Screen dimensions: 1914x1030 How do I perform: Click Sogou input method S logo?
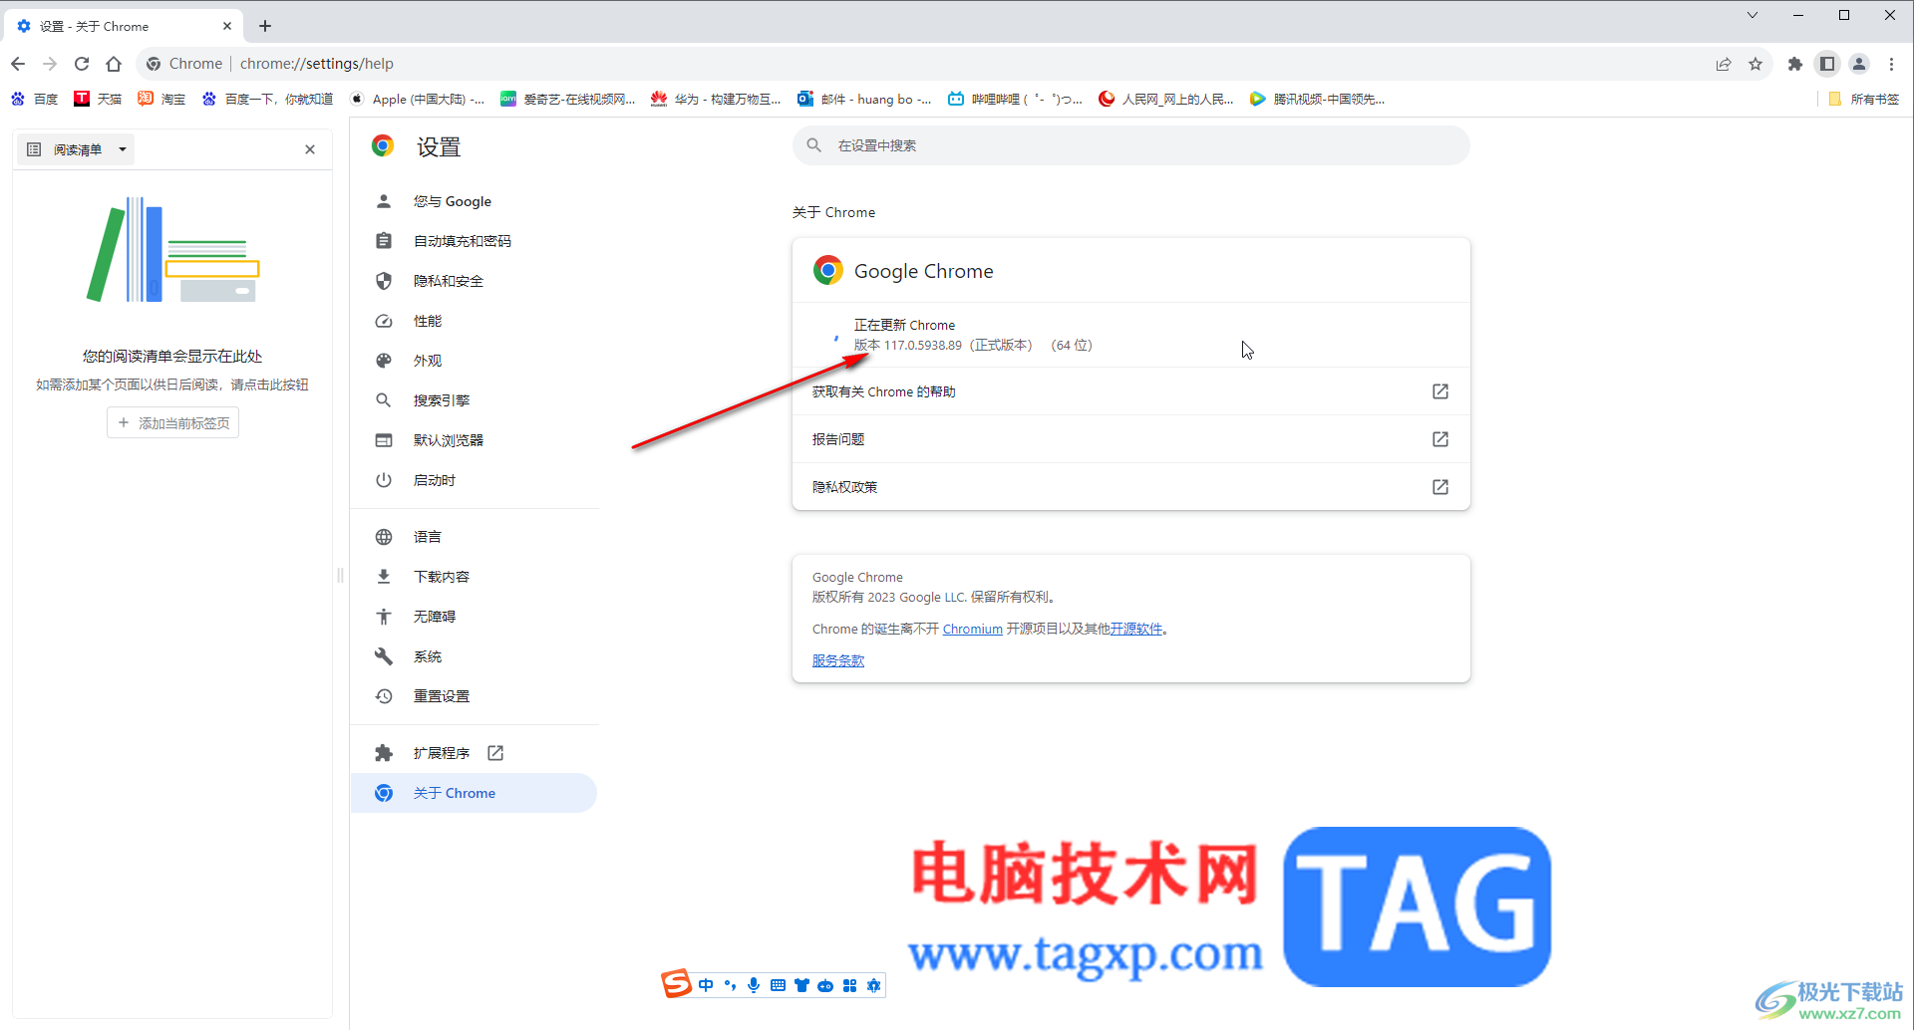click(677, 984)
